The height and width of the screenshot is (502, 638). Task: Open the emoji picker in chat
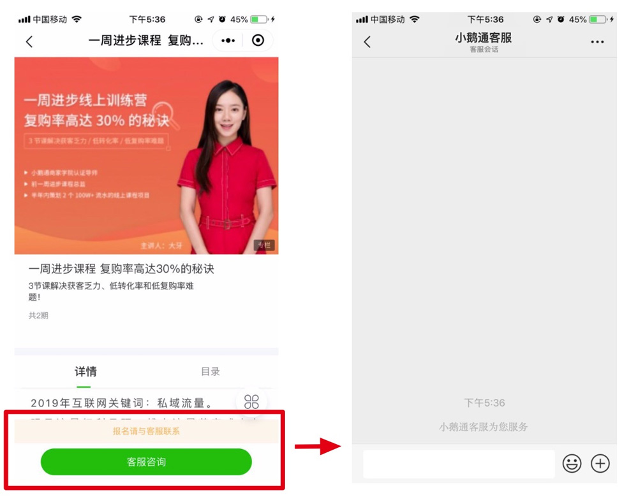[x=572, y=463]
